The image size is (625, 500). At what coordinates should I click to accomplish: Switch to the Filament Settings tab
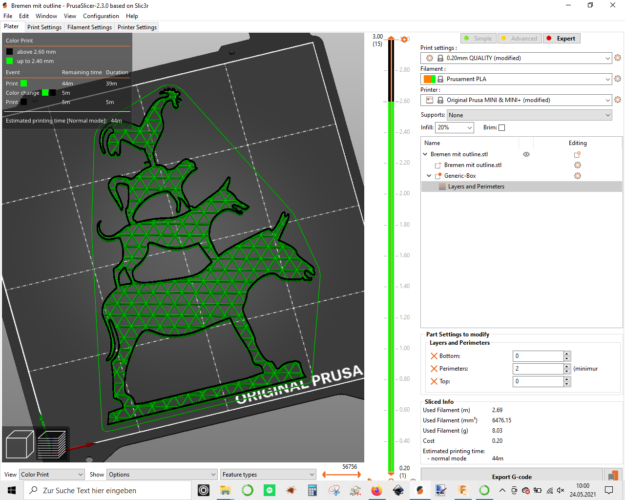90,27
